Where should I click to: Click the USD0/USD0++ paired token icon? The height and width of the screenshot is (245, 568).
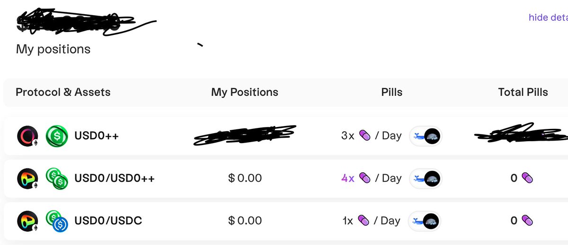click(57, 179)
